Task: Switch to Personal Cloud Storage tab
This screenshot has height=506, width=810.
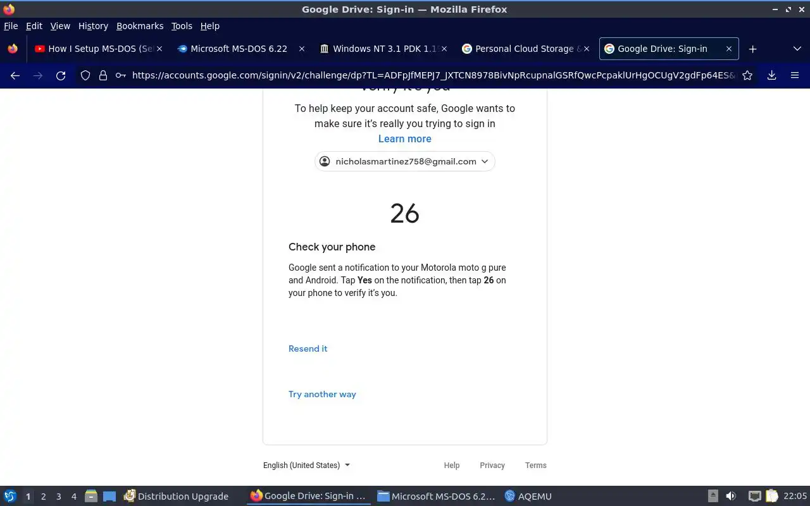Action: click(x=525, y=49)
